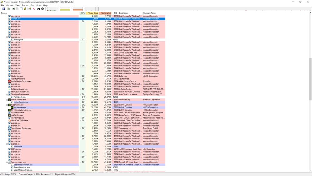Click the CPU usage mini graph in toolbar
This screenshot has width=312, height=176.
pos(52,9)
